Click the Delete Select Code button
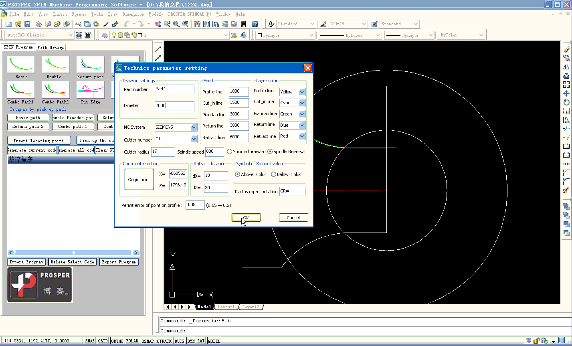Screen dimensions: 572x346 tap(73, 262)
